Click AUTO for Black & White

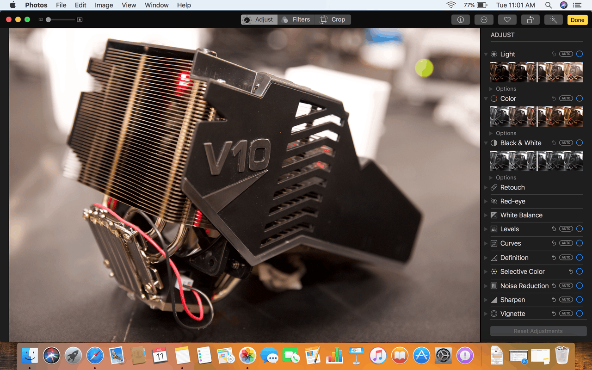(x=566, y=143)
